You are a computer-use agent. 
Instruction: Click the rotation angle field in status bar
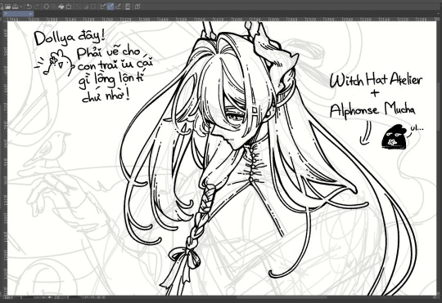click(57, 297)
